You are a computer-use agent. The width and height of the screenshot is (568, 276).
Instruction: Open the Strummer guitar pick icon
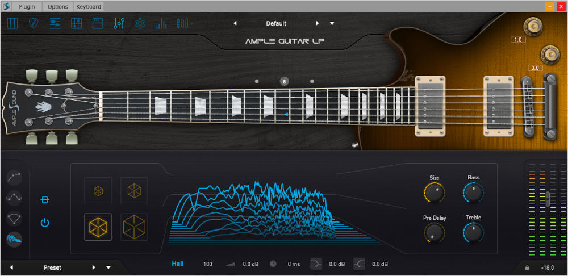[x=34, y=23]
